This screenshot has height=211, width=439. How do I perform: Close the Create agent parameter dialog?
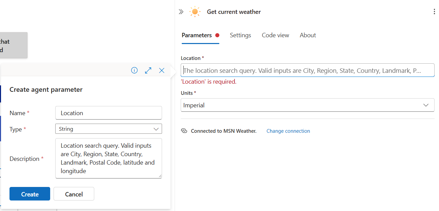[x=161, y=70]
